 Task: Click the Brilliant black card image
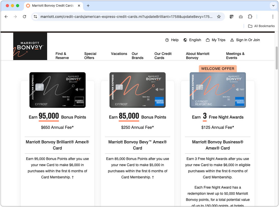(x=58, y=90)
